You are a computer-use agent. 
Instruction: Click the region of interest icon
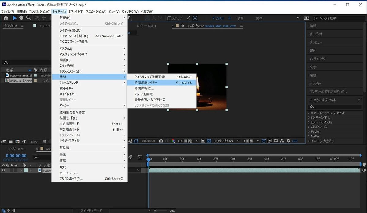(203, 141)
